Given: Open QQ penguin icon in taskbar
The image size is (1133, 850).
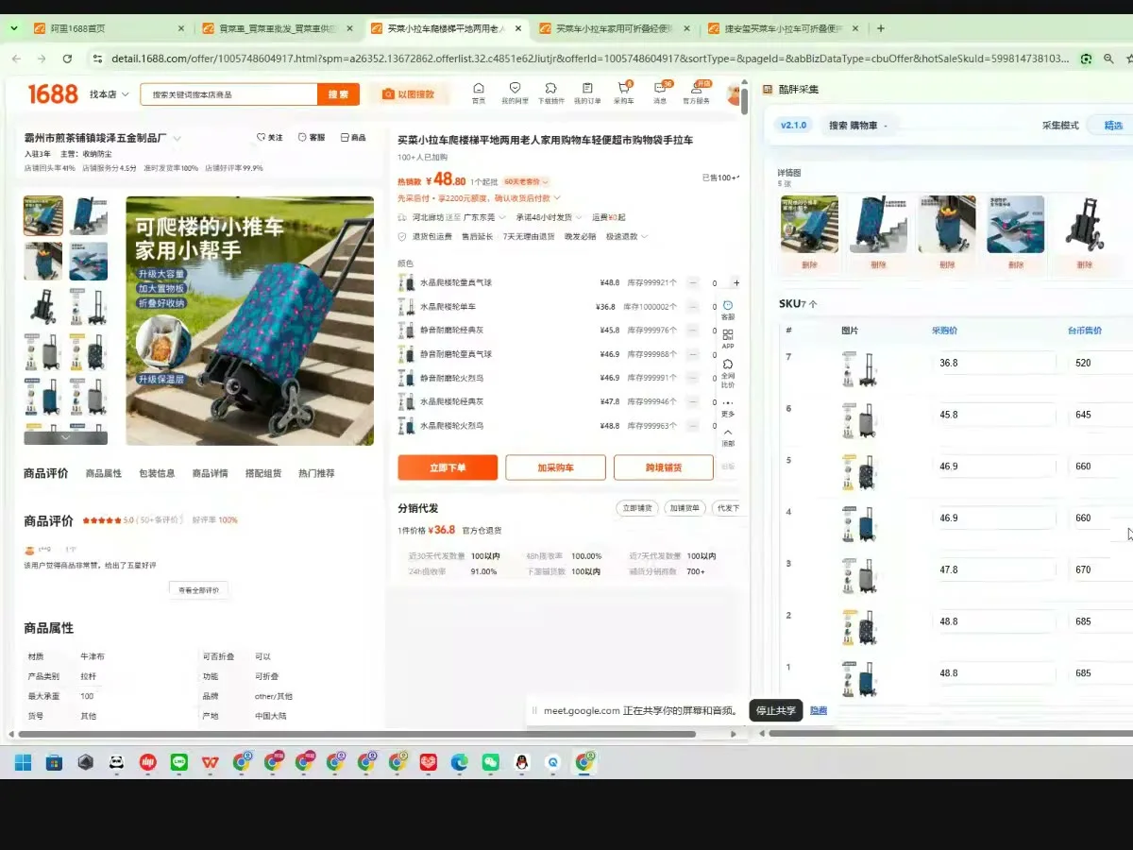Looking at the screenshot, I should click(521, 762).
